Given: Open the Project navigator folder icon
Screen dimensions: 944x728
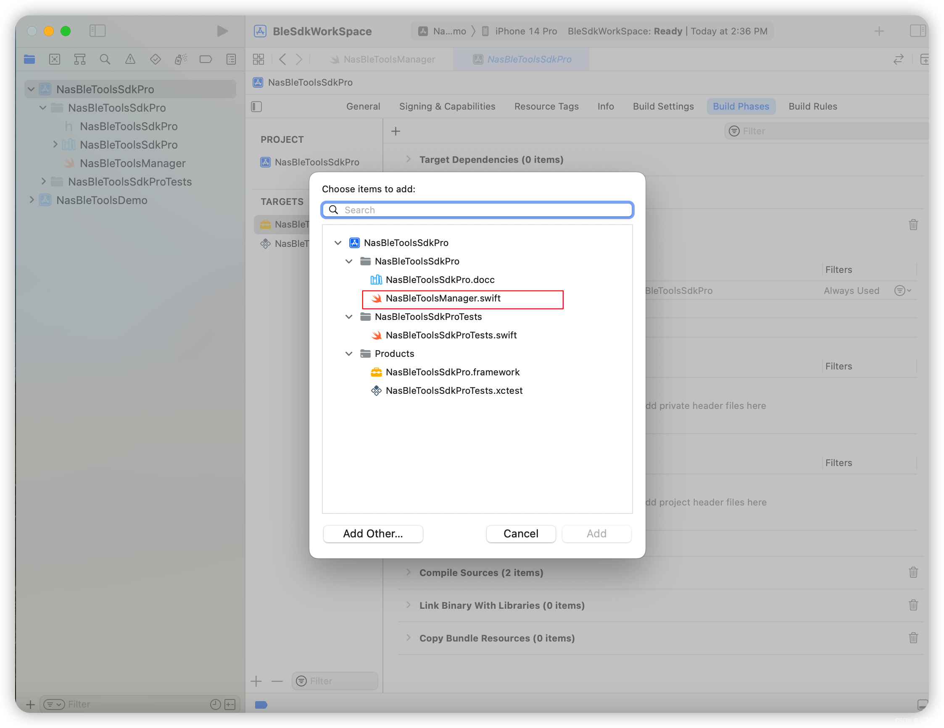Looking at the screenshot, I should [29, 59].
